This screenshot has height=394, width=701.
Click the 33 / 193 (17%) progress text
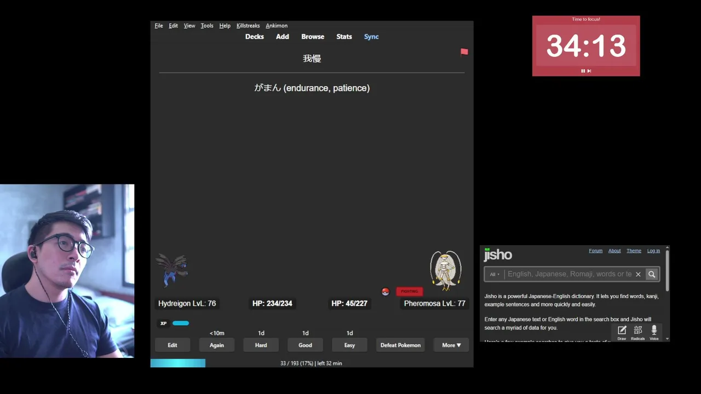(297, 363)
